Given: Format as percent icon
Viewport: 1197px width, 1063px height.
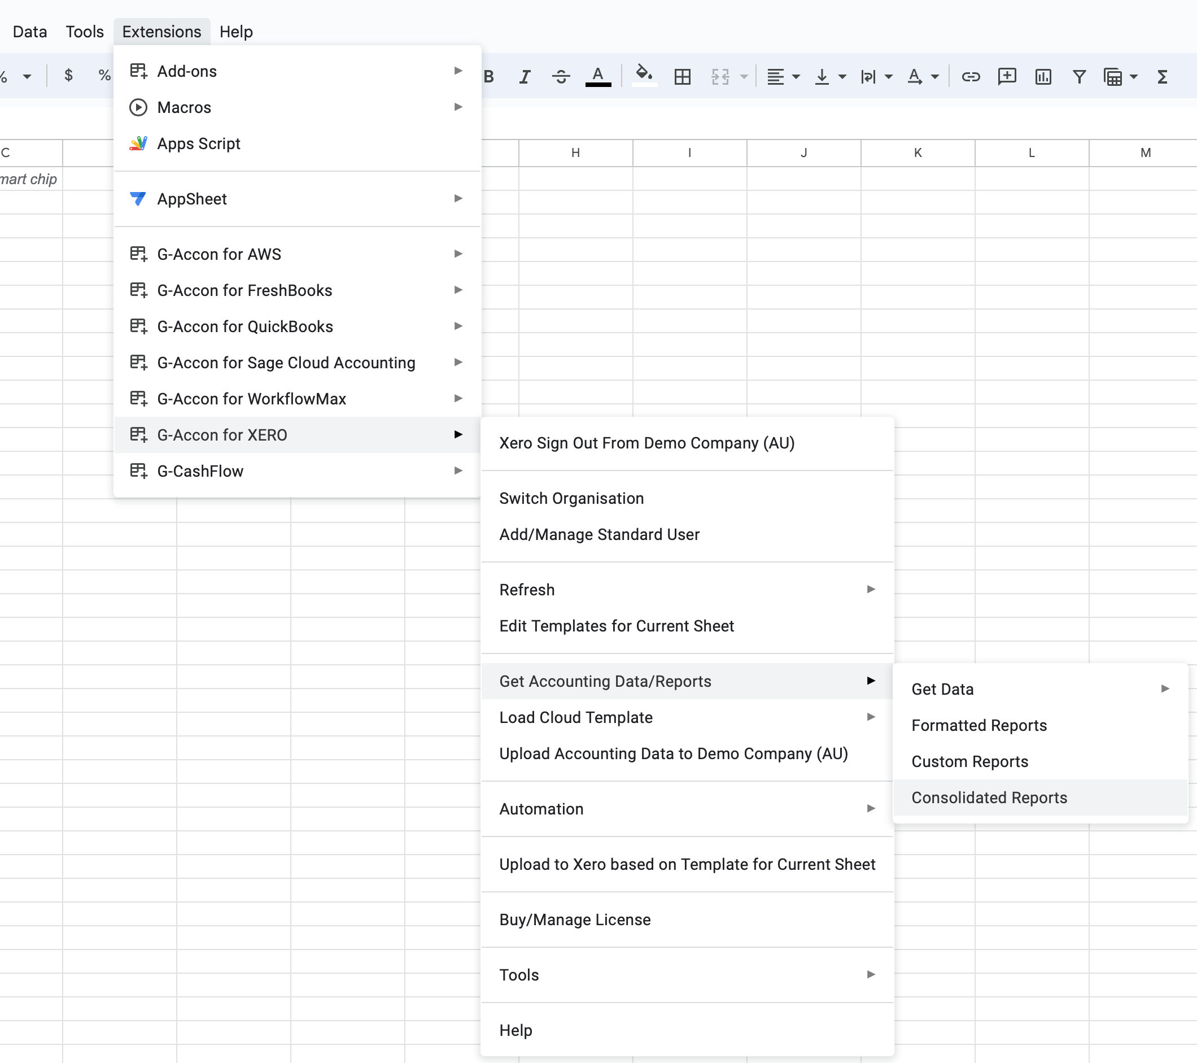Looking at the screenshot, I should [x=104, y=76].
